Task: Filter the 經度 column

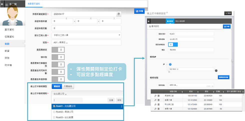Action: coord(198,92)
